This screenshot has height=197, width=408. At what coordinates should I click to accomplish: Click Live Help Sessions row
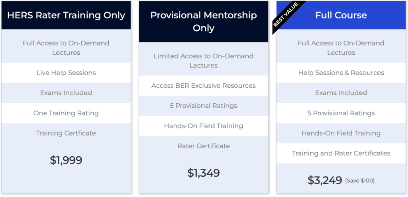pyautogui.click(x=66, y=73)
